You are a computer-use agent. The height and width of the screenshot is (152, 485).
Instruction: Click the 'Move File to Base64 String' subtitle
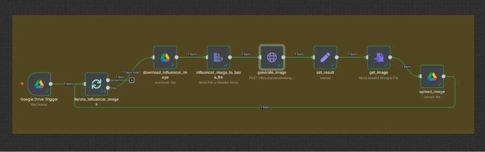pos(219,82)
